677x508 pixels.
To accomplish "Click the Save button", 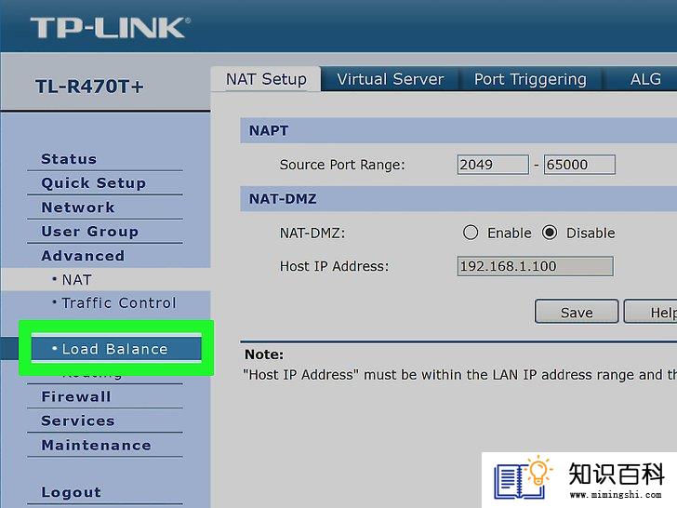I will tap(577, 312).
